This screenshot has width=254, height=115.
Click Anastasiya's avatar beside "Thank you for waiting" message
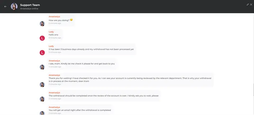tap(42, 85)
